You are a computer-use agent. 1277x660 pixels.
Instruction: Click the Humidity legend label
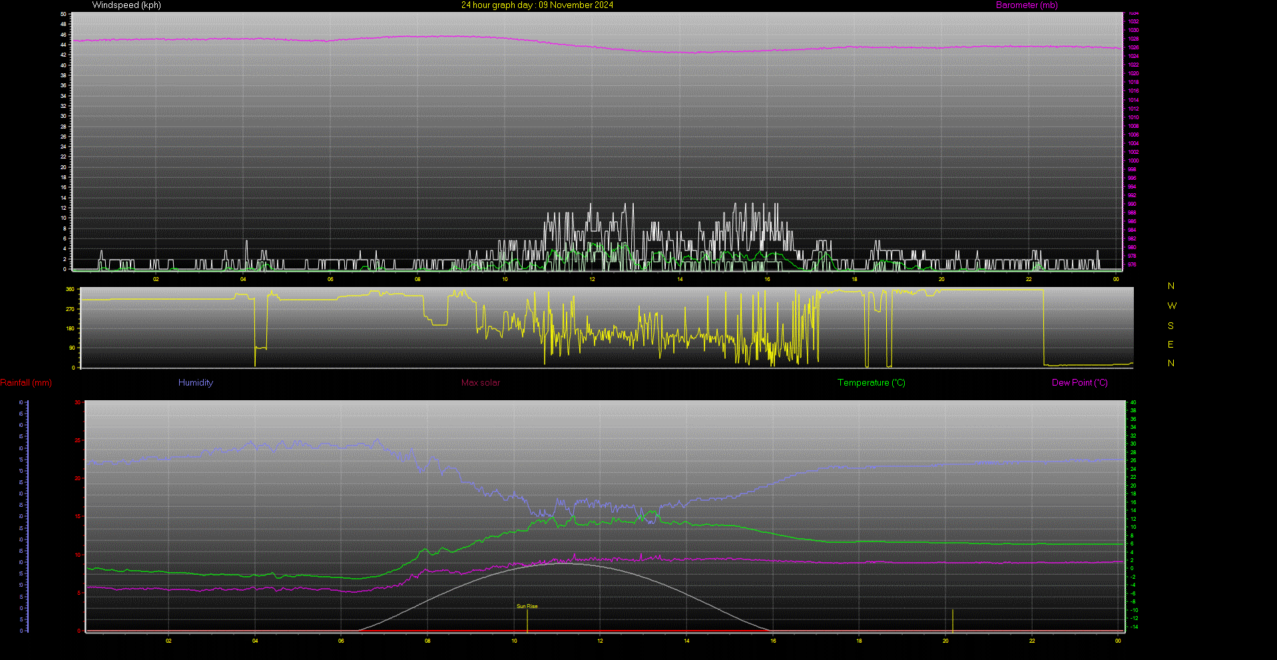click(x=196, y=383)
